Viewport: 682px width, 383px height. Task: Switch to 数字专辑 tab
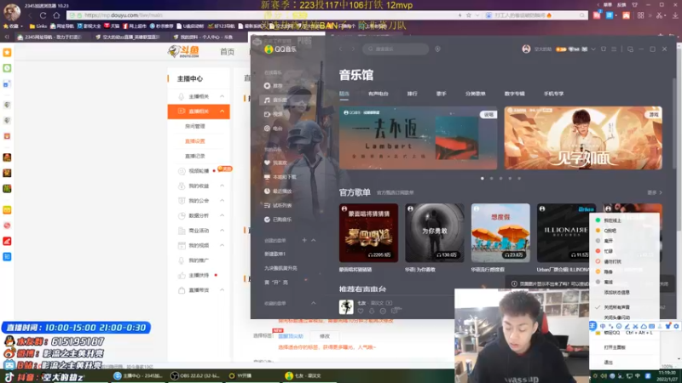click(x=515, y=94)
